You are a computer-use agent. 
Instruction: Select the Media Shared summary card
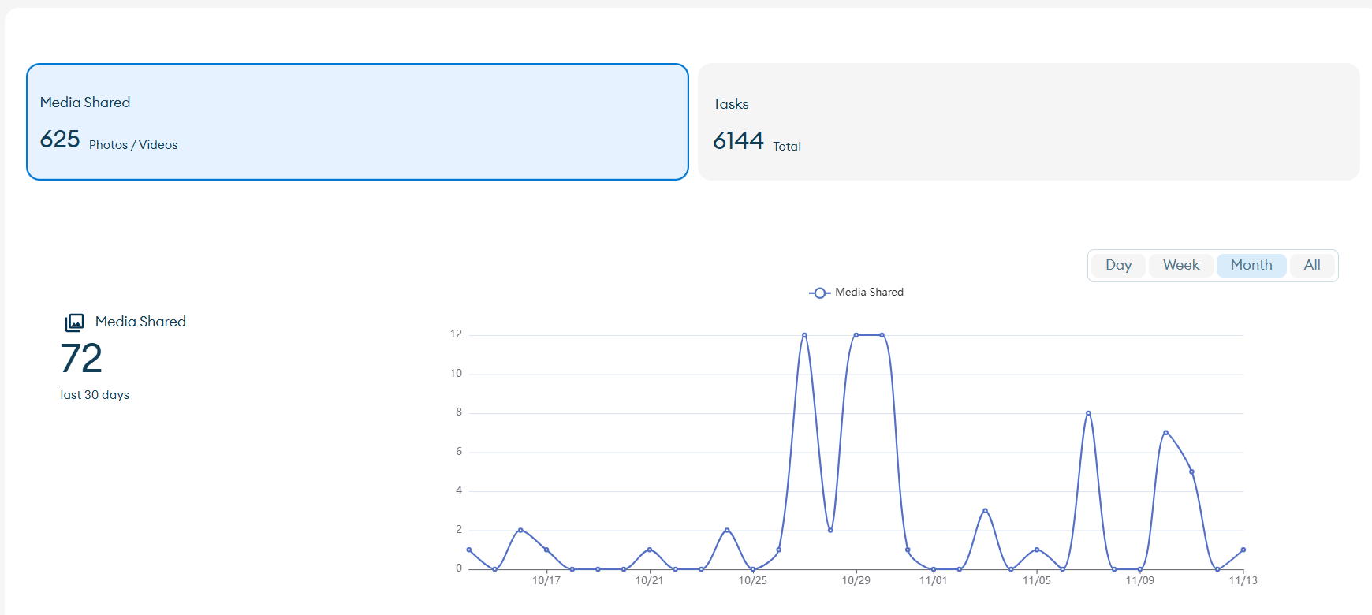(357, 121)
